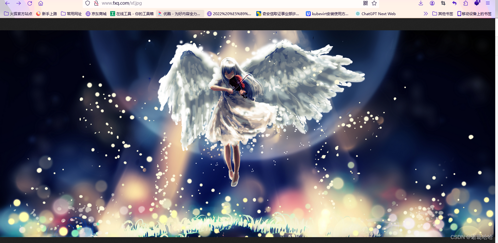Open the 奇安信取证事业部 bookmark
498x243 pixels.
(278, 14)
